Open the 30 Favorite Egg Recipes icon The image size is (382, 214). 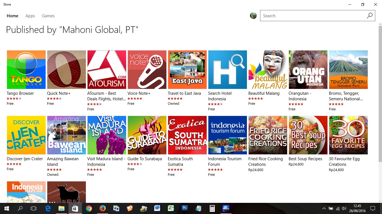click(348, 135)
